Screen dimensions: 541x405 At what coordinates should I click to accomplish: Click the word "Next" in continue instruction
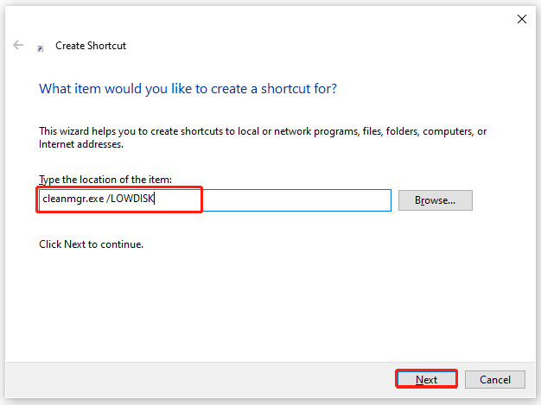pyautogui.click(x=74, y=244)
